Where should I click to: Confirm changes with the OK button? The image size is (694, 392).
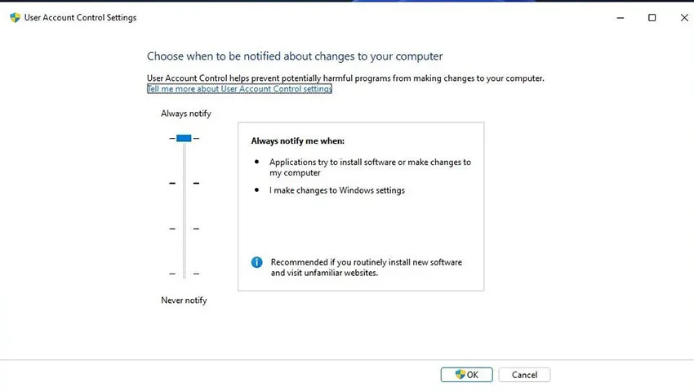[x=466, y=375]
